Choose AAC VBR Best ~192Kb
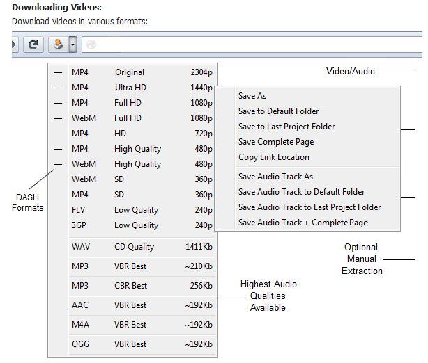428x363 pixels. click(133, 305)
